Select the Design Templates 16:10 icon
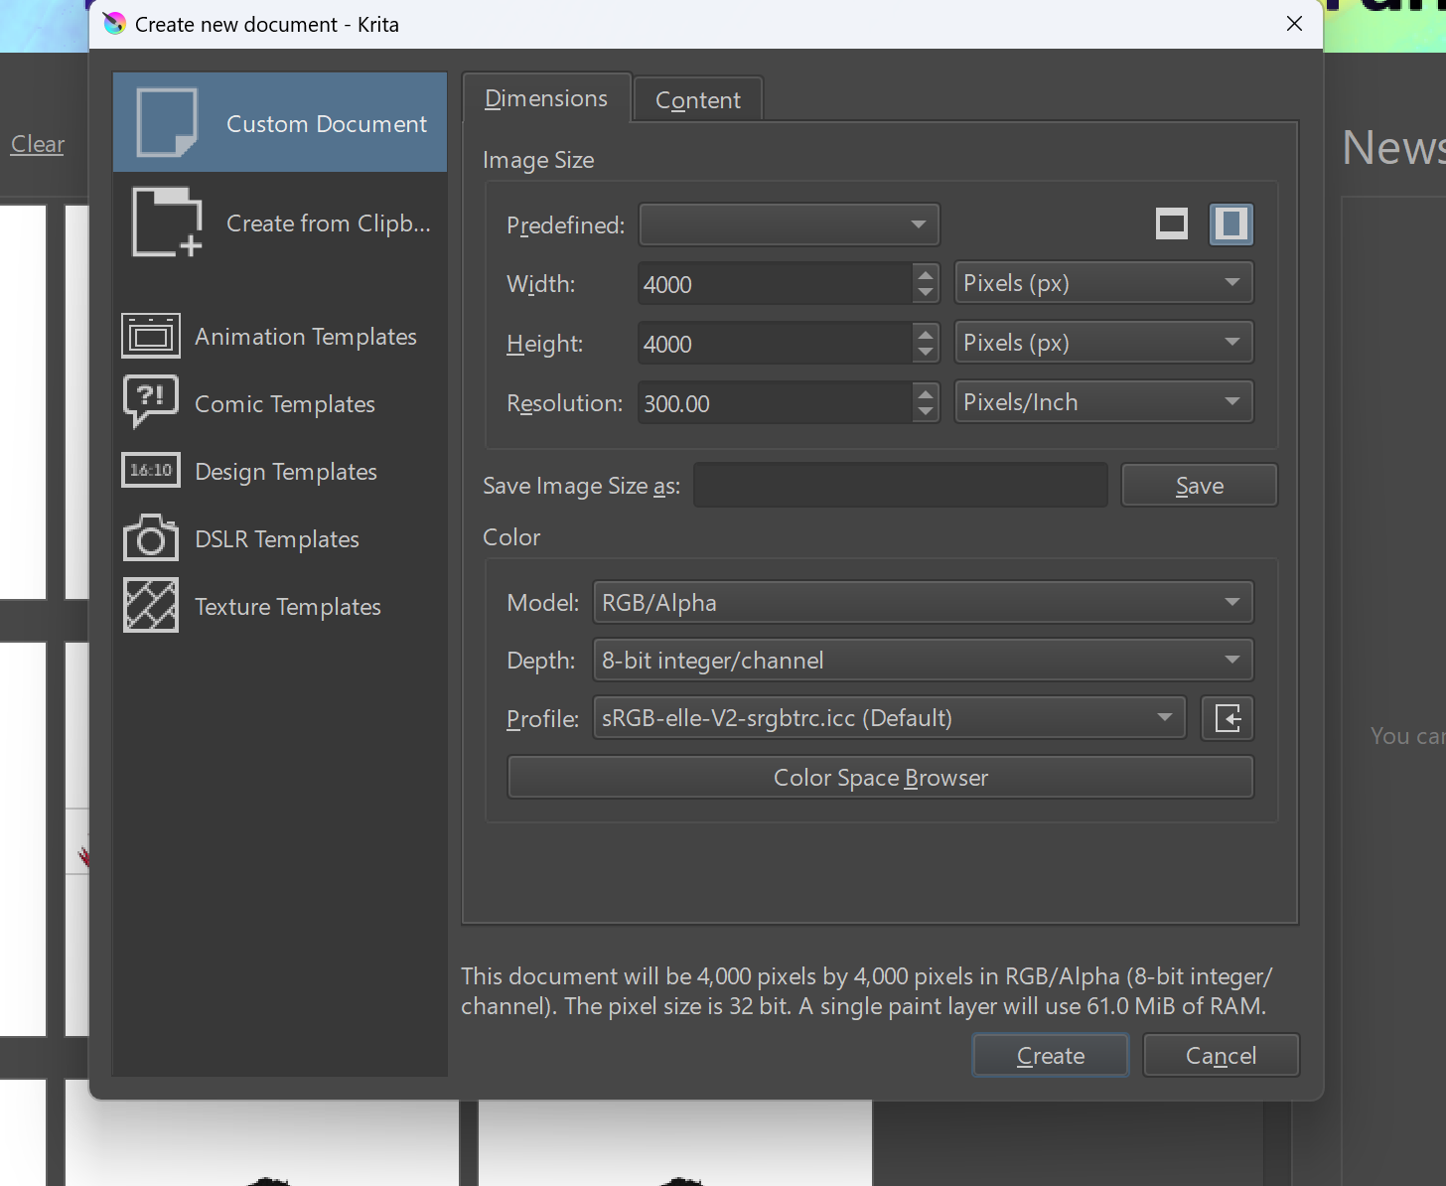 pyautogui.click(x=151, y=471)
